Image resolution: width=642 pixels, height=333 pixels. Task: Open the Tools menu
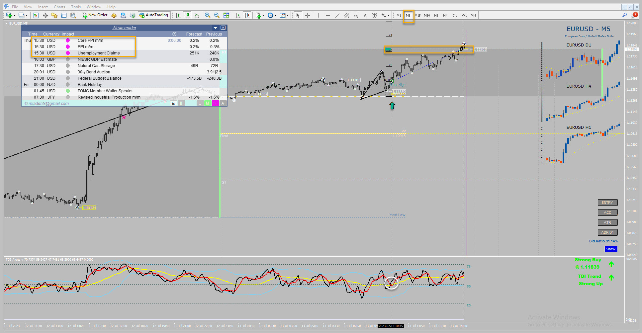(76, 7)
